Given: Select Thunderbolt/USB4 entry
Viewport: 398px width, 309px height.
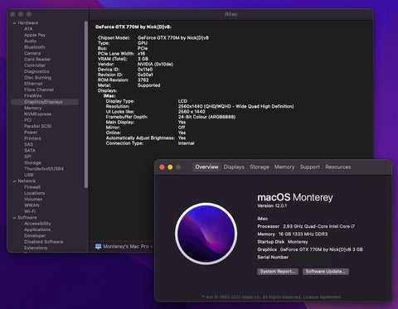Looking at the screenshot, I should [x=44, y=169].
